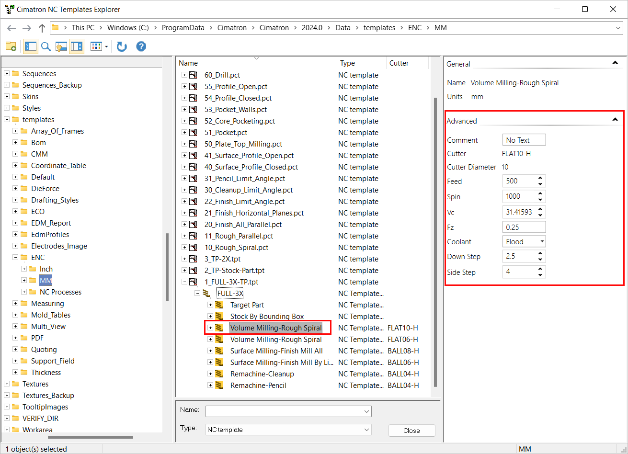Image resolution: width=628 pixels, height=454 pixels.
Task: Sort by the Type column header
Action: [362, 63]
